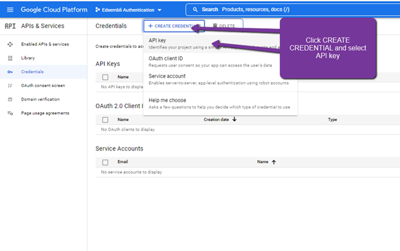400x251 pixels.
Task: Click the Credentials key icon
Action: [10, 72]
